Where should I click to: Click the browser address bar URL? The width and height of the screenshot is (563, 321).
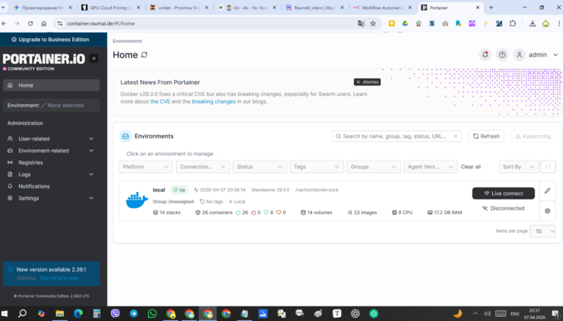tap(101, 24)
